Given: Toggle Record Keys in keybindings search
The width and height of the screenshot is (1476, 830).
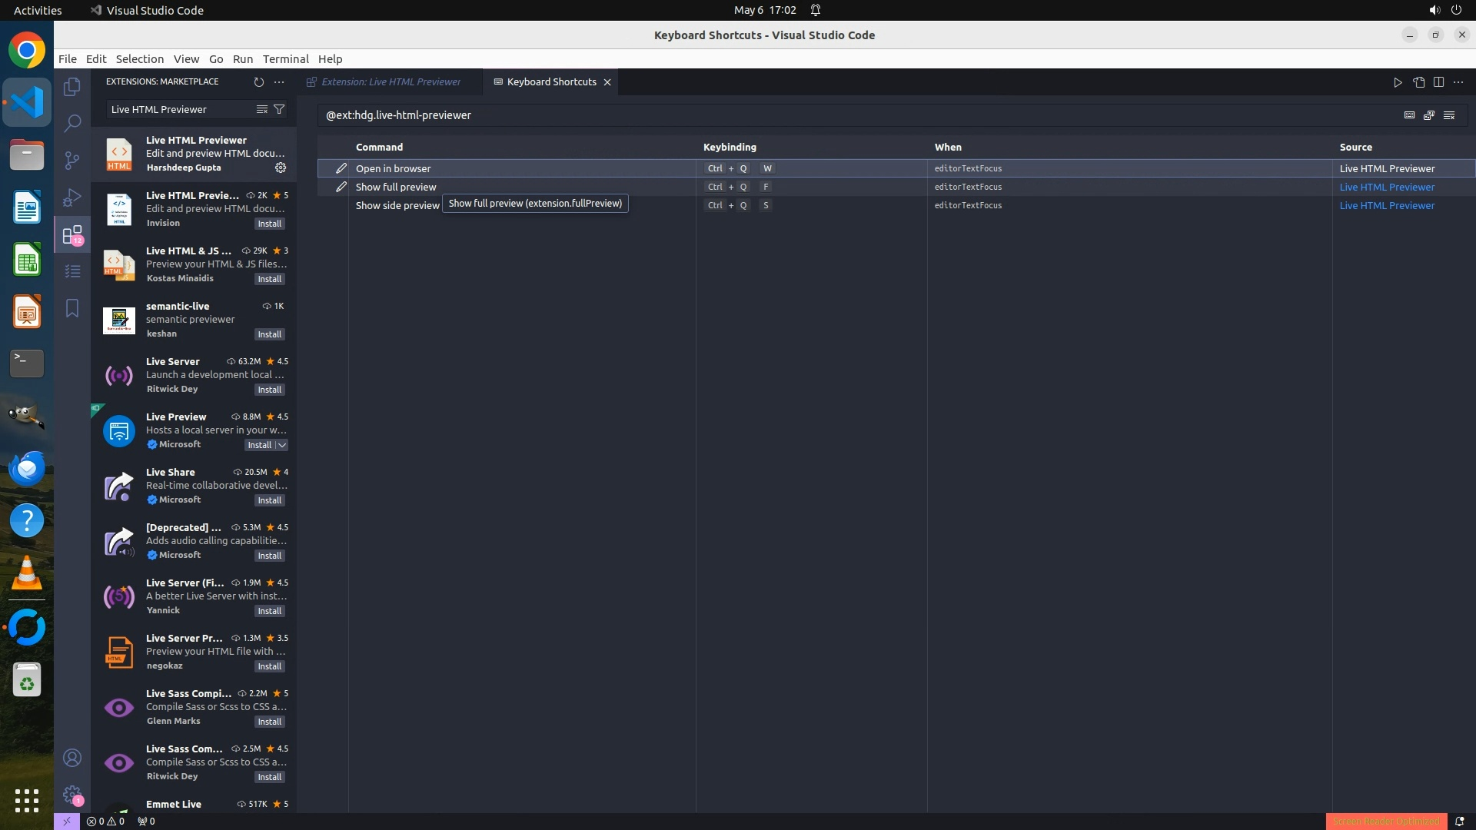Looking at the screenshot, I should [x=1409, y=115].
